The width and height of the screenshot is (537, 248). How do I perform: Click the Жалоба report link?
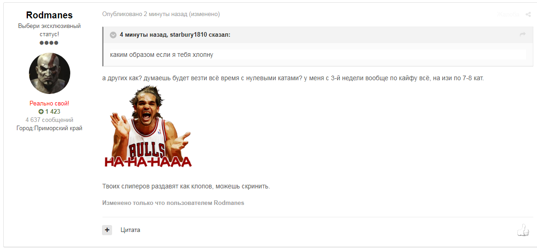(x=508, y=14)
